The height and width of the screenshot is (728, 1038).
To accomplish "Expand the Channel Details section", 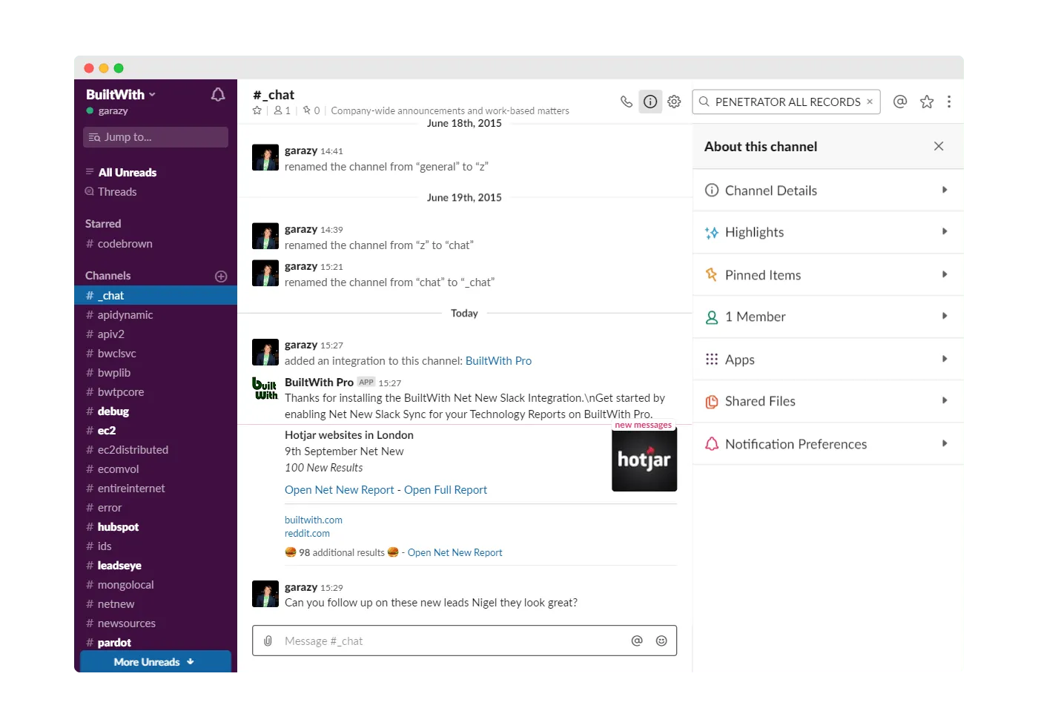I will [x=827, y=191].
